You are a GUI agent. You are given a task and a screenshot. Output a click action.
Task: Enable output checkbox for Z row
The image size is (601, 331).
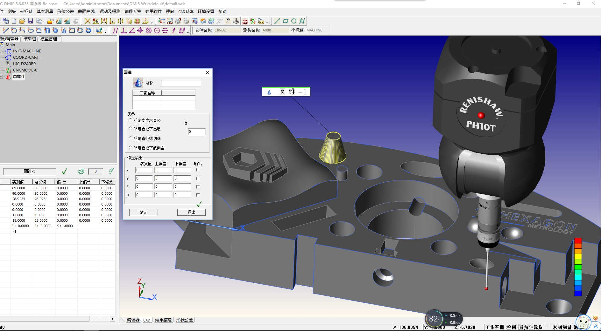(x=198, y=186)
